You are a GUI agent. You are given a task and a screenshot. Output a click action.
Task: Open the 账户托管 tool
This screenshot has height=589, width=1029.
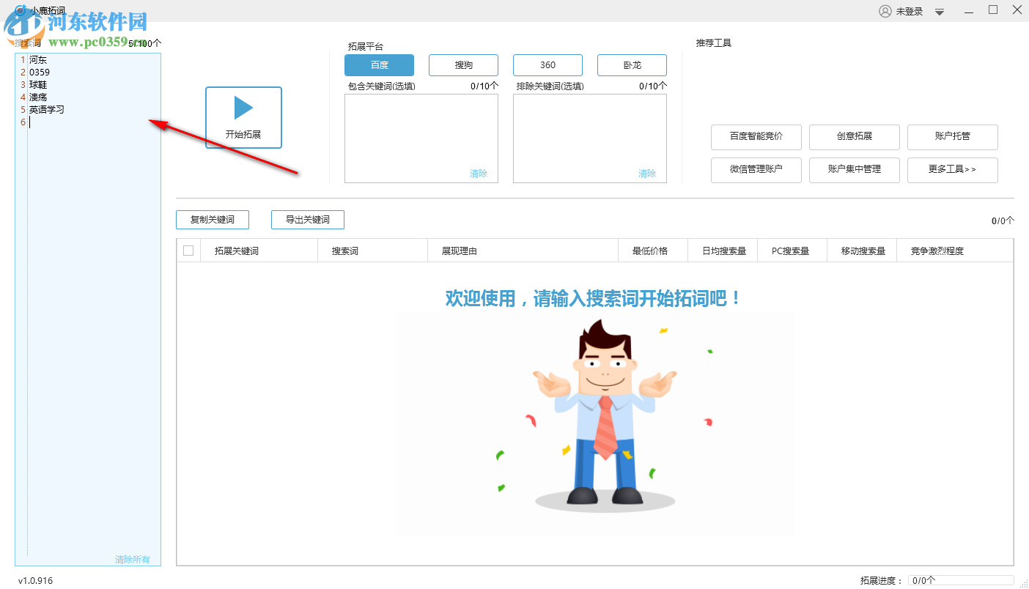click(x=952, y=137)
